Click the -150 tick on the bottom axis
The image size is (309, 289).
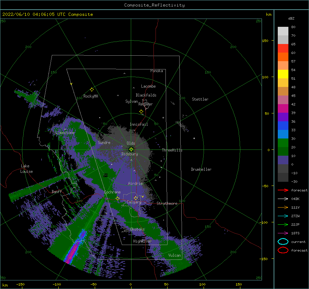pyautogui.click(x=20, y=284)
